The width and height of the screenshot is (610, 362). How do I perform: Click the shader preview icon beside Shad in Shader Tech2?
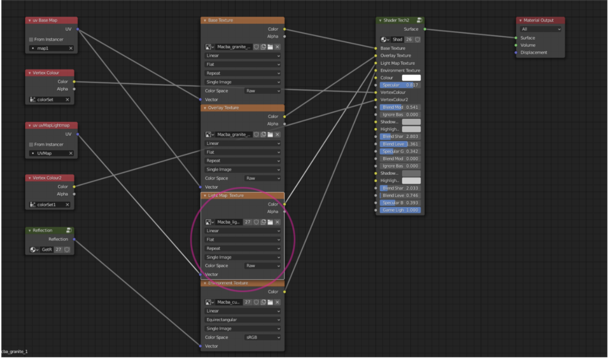point(383,39)
